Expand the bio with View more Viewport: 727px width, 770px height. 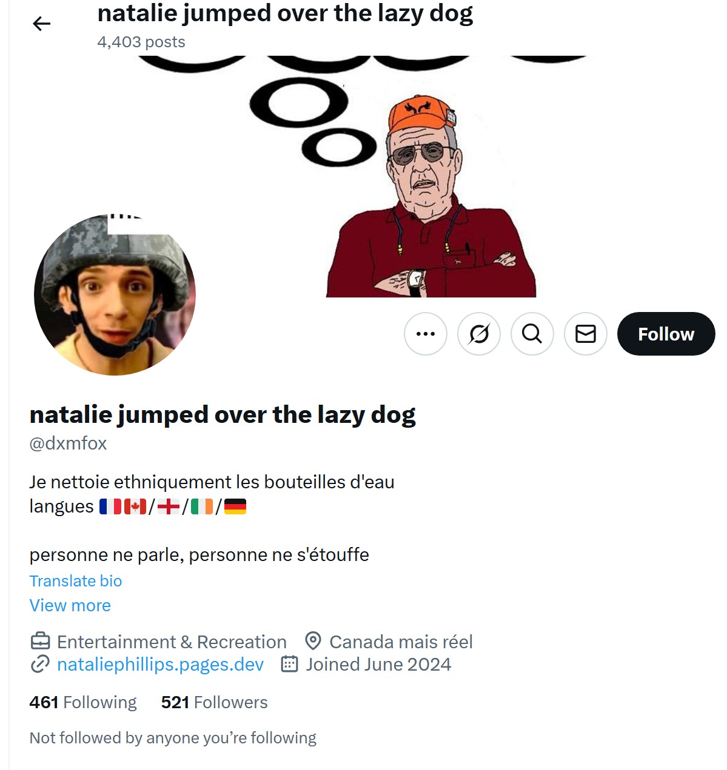click(70, 605)
